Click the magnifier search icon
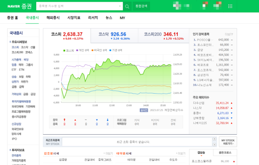Screen dimensions: 259x165 pyautogui.click(x=127, y=6)
